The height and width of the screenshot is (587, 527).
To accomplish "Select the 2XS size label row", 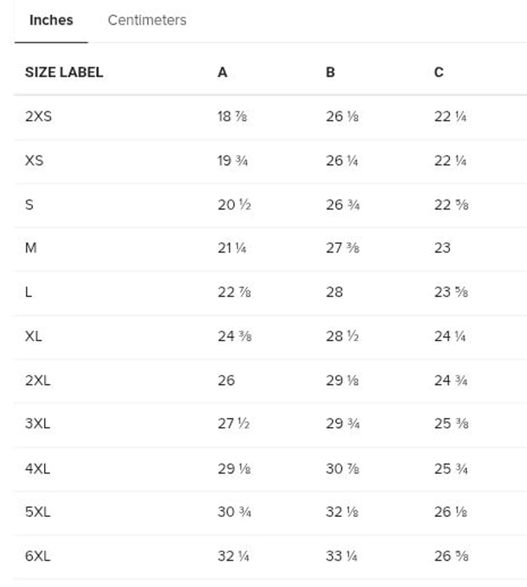I will coord(38,117).
